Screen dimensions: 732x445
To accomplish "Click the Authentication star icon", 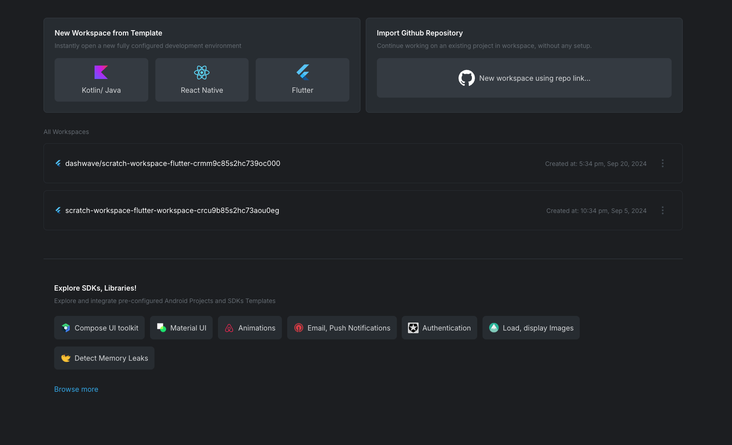I will tap(413, 328).
